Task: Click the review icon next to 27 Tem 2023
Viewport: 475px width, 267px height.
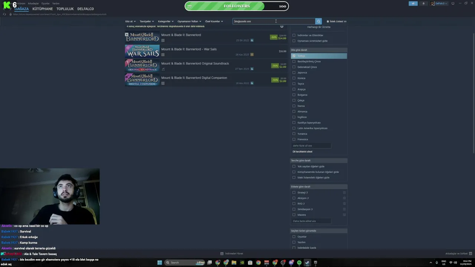Action: [252, 69]
